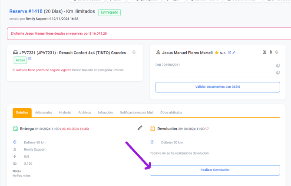Click the attachment paperclip icon in customer card
Screen dimensions: 291x186
pos(271,52)
